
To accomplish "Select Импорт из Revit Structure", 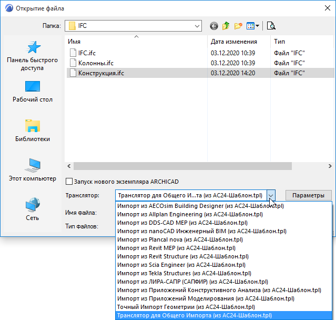I will [x=223, y=256].
